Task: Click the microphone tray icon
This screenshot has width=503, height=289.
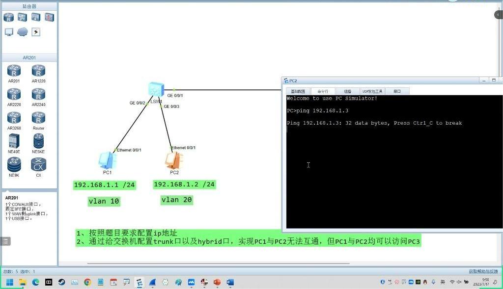Action: point(433,282)
